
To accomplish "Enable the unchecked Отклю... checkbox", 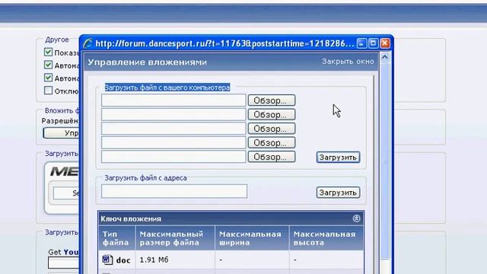I will pos(48,91).
